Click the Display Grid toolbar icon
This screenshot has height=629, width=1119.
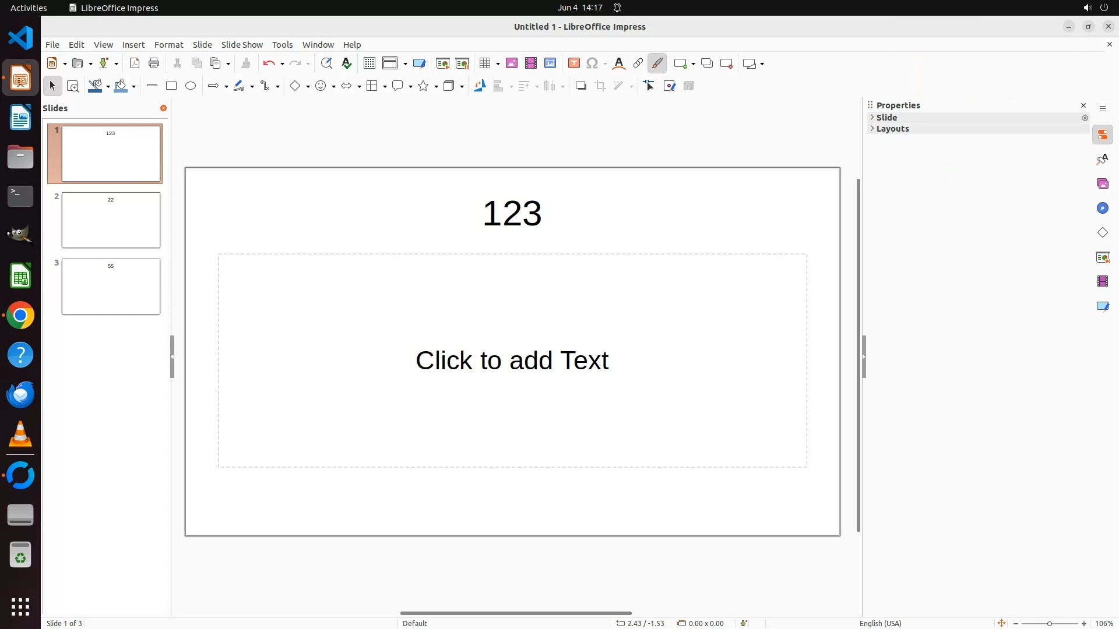(x=370, y=63)
